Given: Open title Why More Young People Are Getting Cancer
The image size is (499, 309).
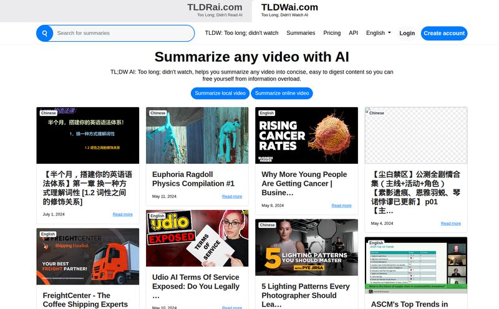Looking at the screenshot, I should pos(304,183).
